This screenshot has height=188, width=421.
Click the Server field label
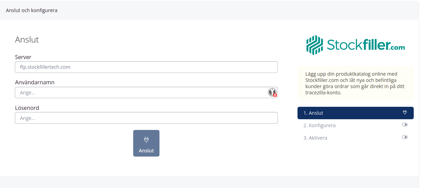pyautogui.click(x=23, y=57)
